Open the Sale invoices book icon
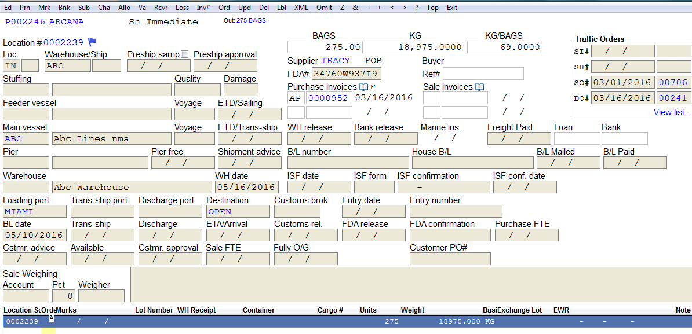 (479, 87)
